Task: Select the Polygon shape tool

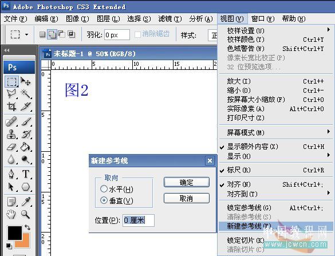Action: click(x=26, y=187)
